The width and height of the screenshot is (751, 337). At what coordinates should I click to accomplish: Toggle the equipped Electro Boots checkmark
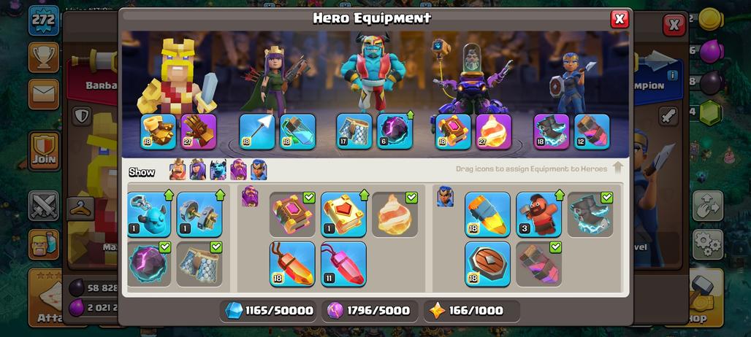[x=607, y=198]
